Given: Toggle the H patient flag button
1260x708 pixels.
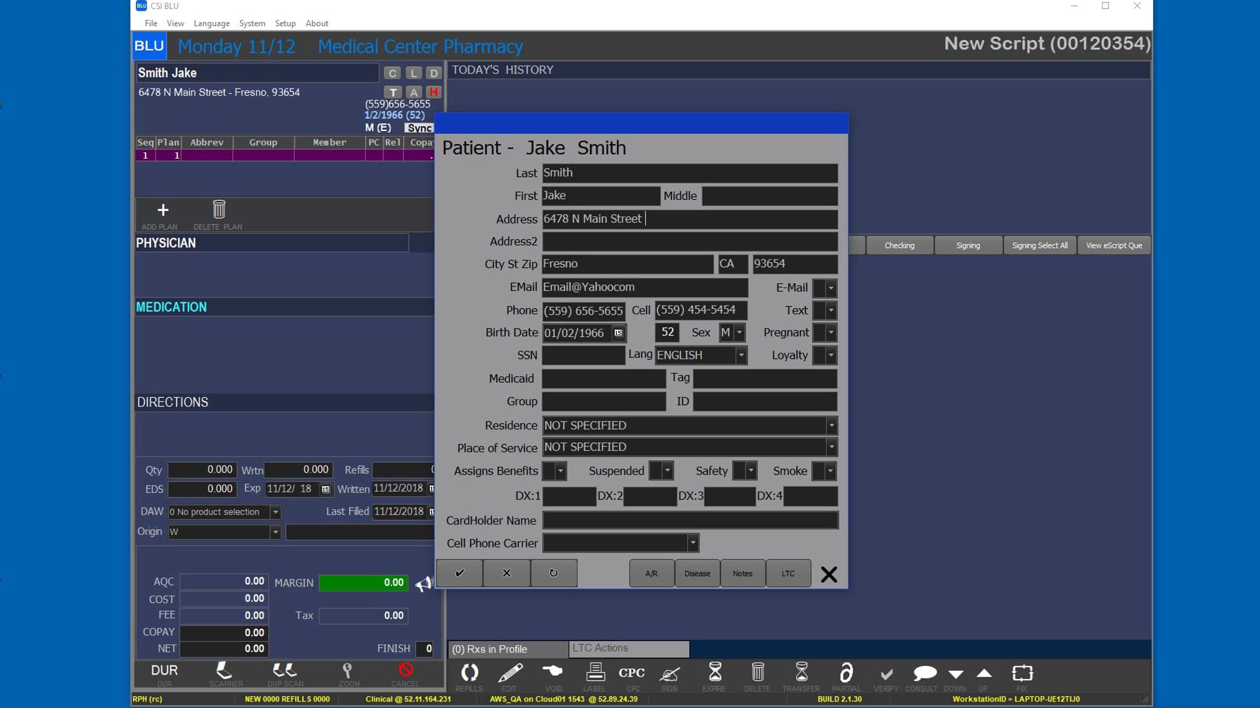Looking at the screenshot, I should coord(433,92).
